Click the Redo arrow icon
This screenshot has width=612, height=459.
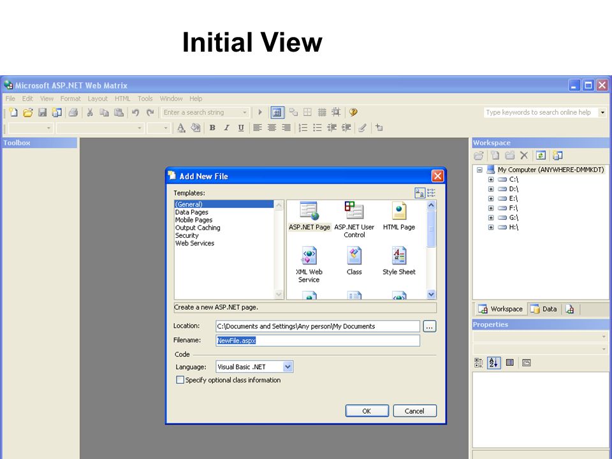(x=150, y=112)
